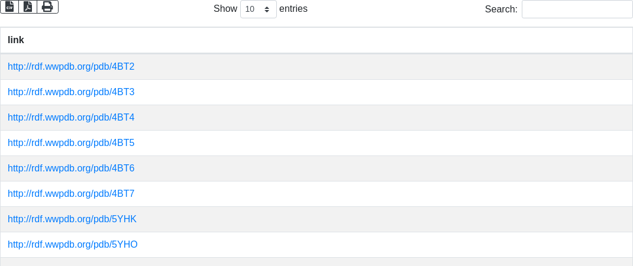
Task: Follow the 4BT4 pdb link
Action: click(71, 118)
